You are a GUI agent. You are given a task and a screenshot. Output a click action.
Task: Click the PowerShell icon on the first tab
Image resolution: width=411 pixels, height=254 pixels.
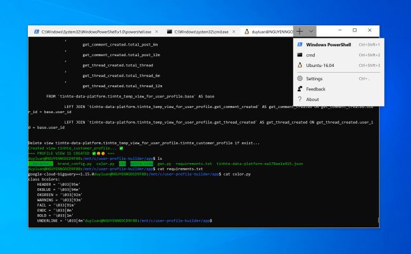click(x=37, y=32)
